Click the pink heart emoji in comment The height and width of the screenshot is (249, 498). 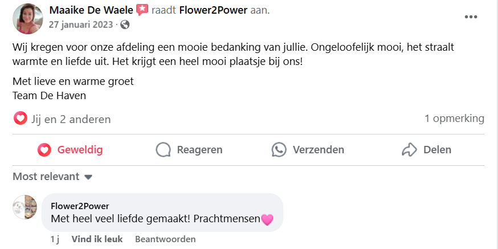click(x=267, y=219)
